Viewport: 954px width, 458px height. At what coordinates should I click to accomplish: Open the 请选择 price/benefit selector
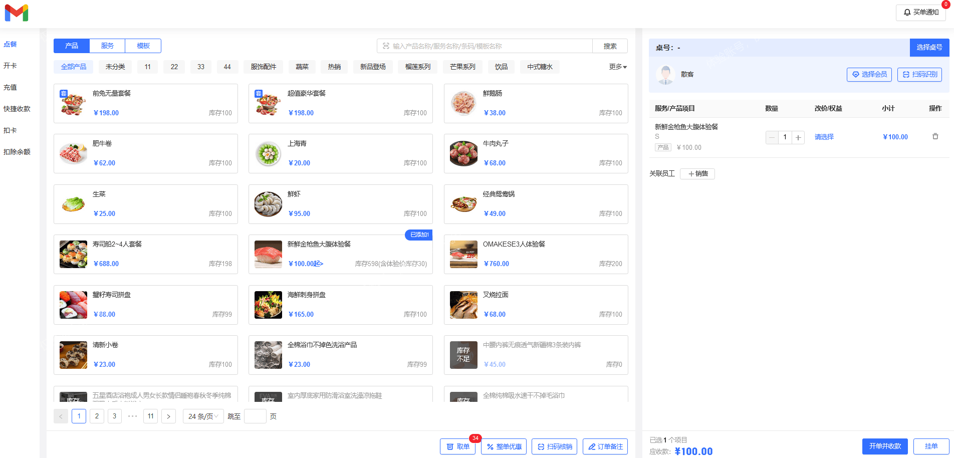click(824, 137)
